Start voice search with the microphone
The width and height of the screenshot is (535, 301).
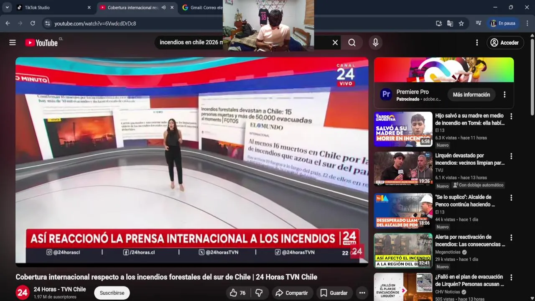tap(375, 43)
